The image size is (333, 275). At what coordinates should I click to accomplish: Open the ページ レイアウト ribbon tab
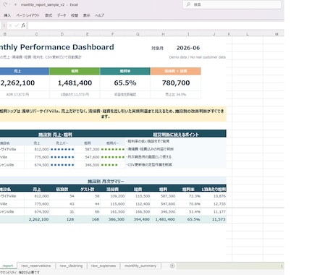pos(28,15)
